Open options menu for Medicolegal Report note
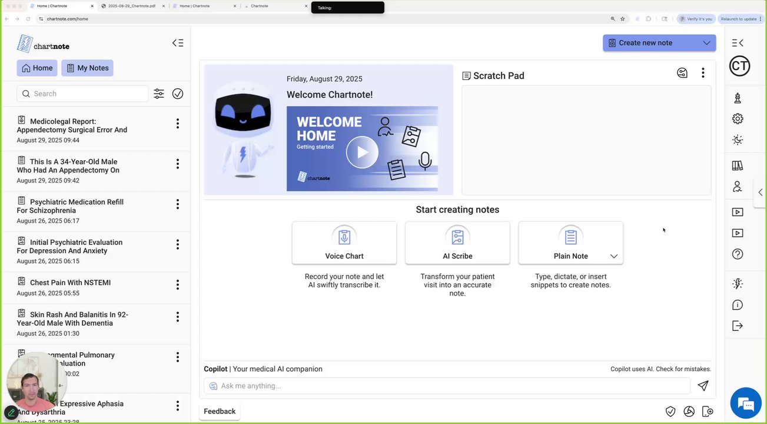Image resolution: width=767 pixels, height=424 pixels. click(x=177, y=124)
